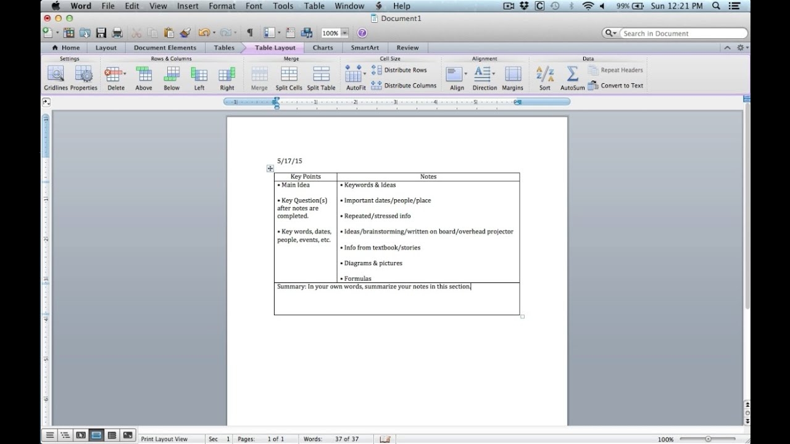This screenshot has height=444, width=790.
Task: Adjust the zoom slider in status bar
Action: [708, 439]
